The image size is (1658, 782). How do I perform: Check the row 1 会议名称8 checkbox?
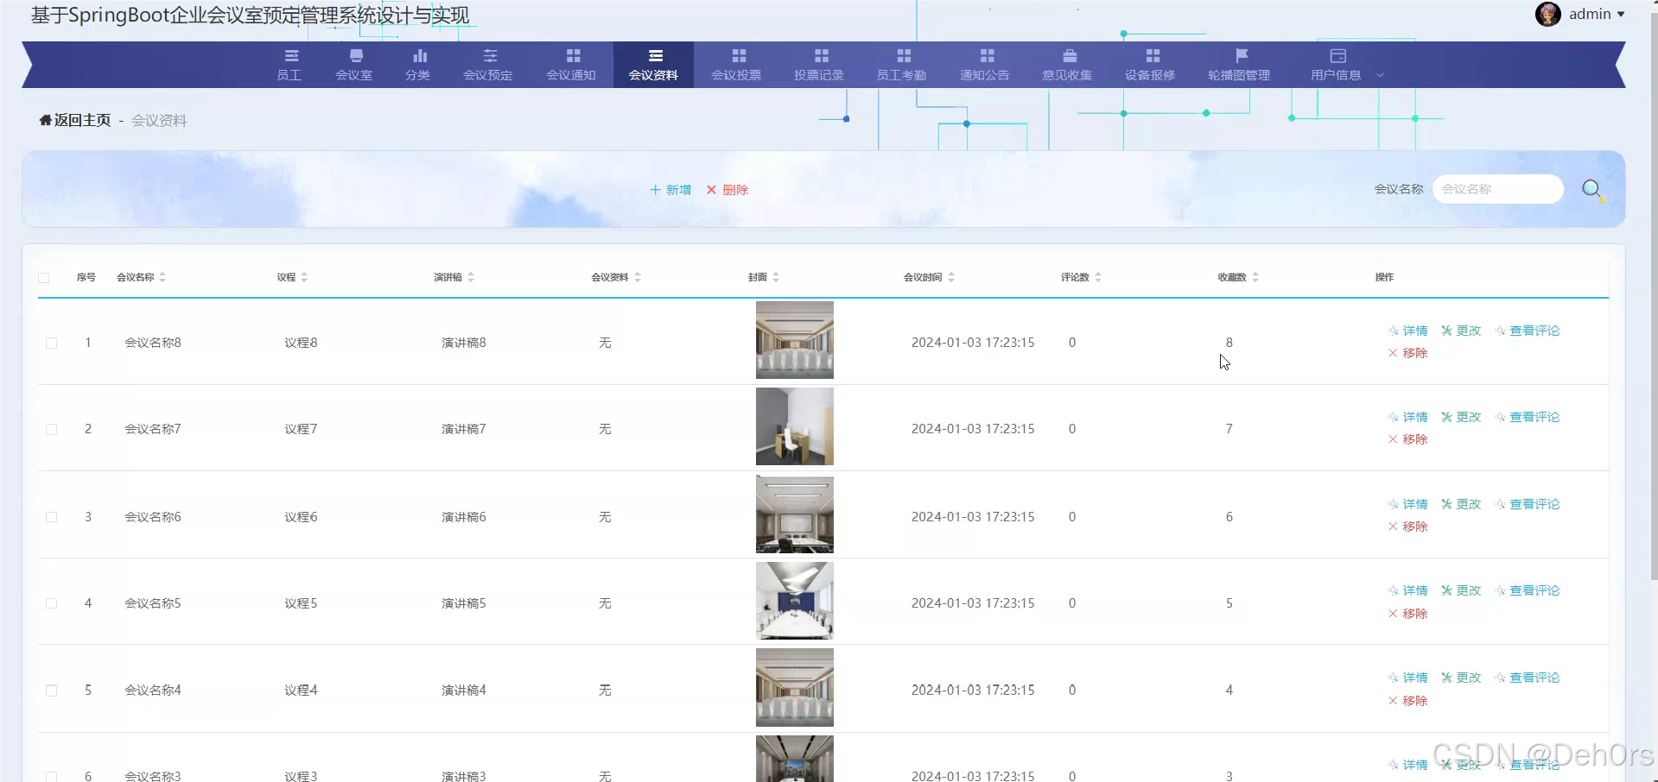[52, 343]
